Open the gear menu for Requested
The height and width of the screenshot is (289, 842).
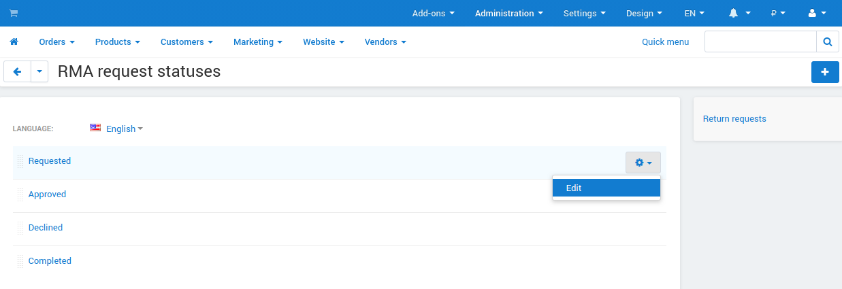click(643, 163)
